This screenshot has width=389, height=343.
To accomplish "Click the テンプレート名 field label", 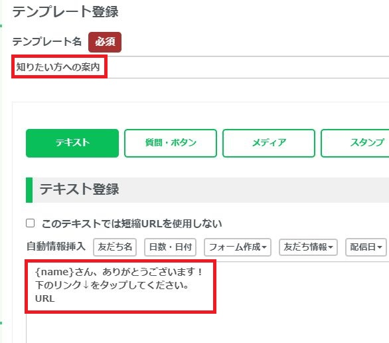I will click(47, 41).
